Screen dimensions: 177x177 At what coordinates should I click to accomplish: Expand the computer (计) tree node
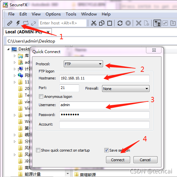(x=15, y=69)
